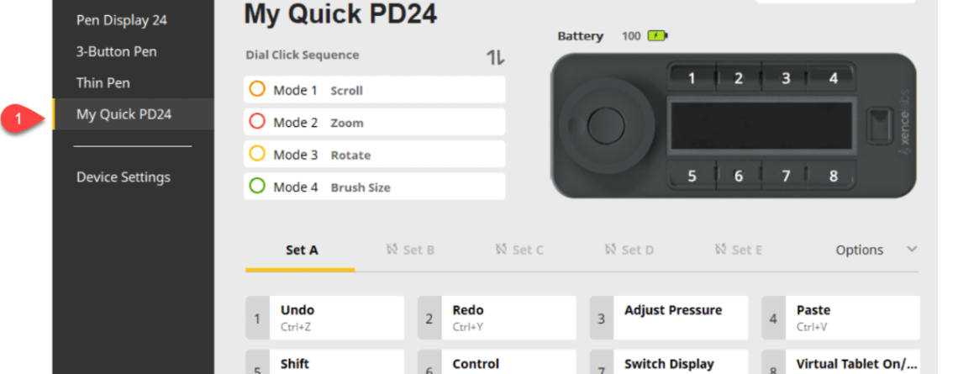
Task: Click the Paste key 4 assignment button
Action: click(x=841, y=318)
